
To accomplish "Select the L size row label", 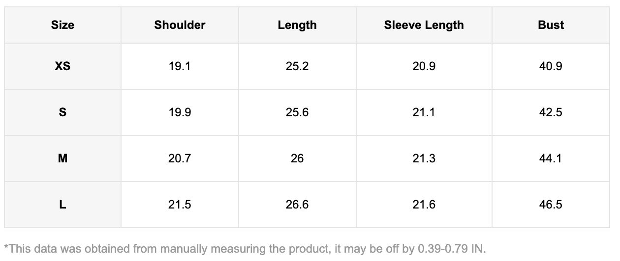I will [62, 205].
